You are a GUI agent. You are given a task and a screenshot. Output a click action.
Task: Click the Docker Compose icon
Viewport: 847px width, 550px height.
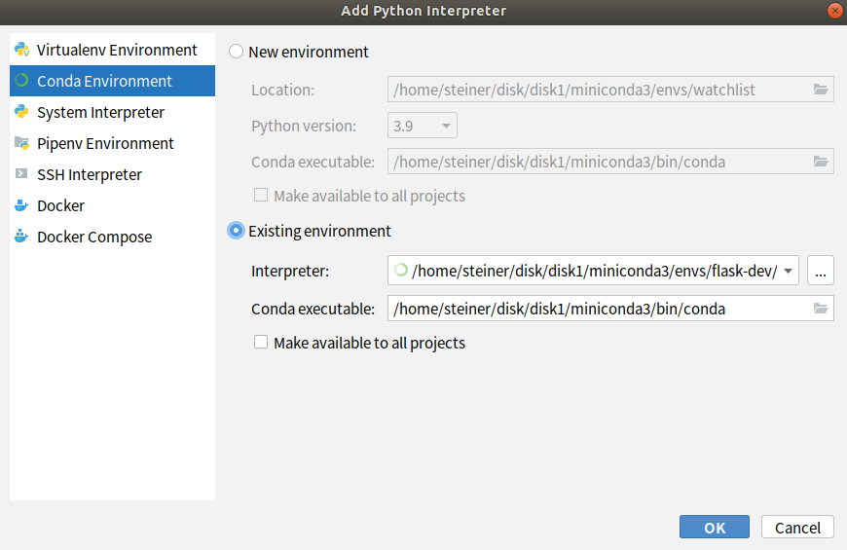click(21, 237)
